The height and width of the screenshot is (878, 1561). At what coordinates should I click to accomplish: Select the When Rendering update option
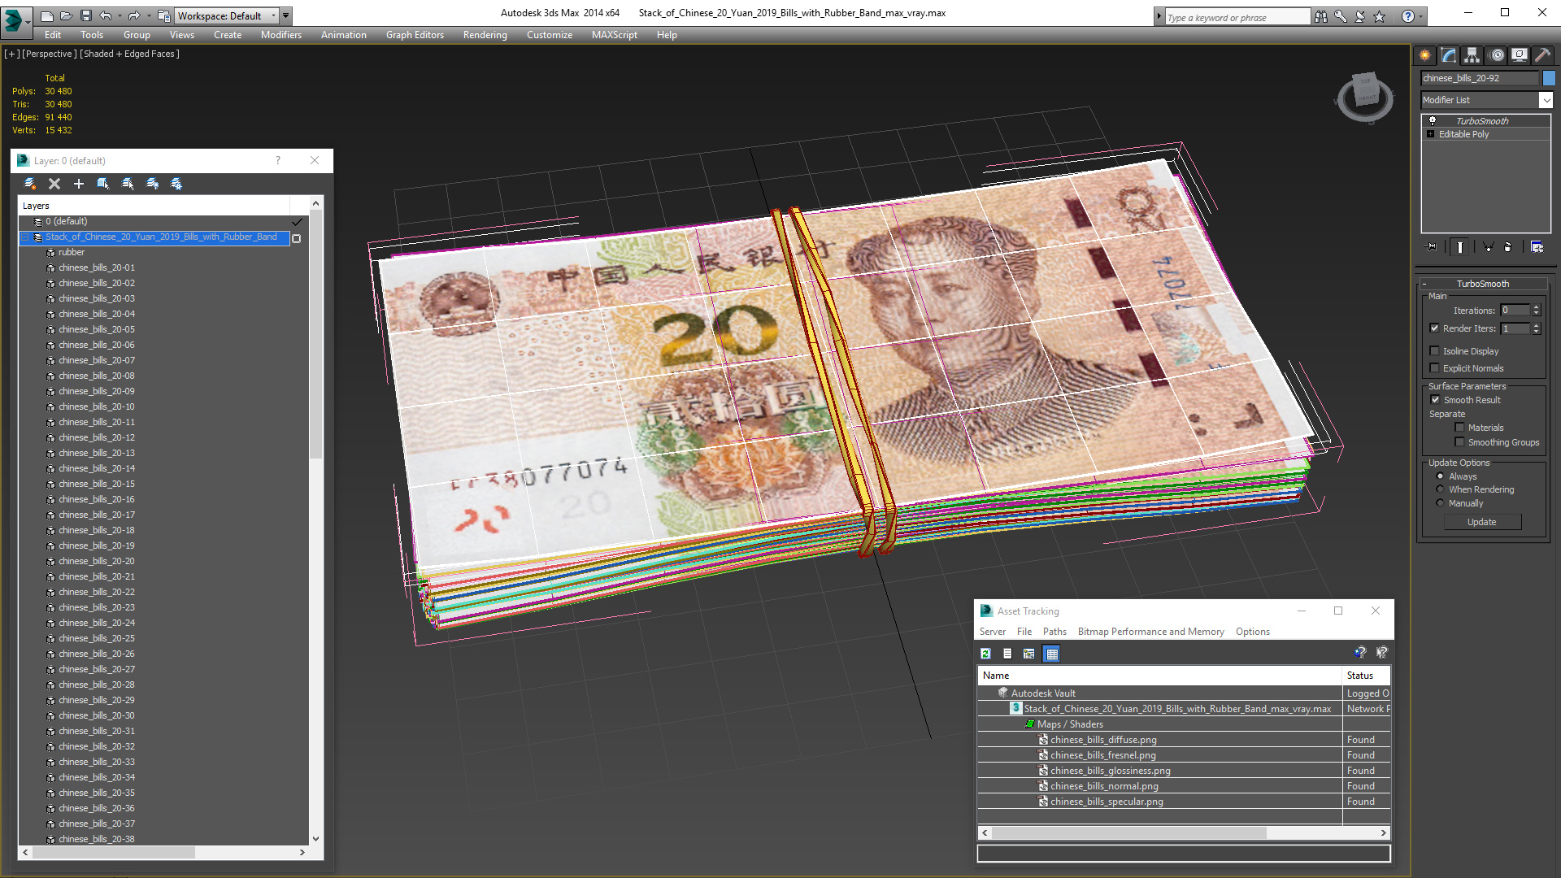(1440, 489)
